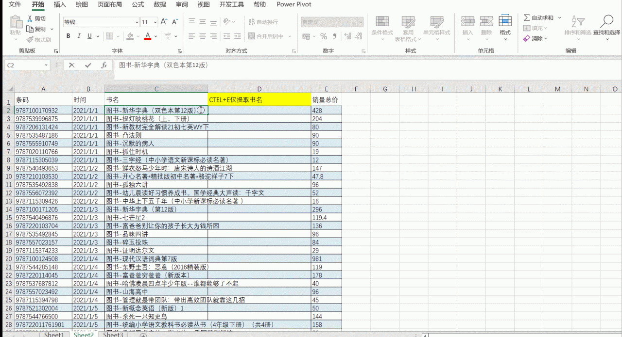Expand the Name Box dropdown arrow
Screen dimensions: 622x337
46,65
